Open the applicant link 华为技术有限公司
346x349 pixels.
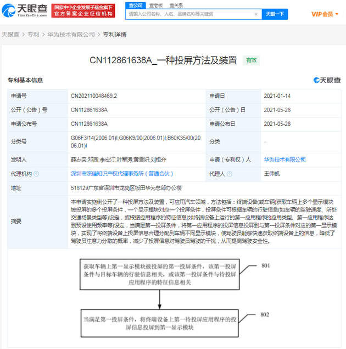click(283, 159)
